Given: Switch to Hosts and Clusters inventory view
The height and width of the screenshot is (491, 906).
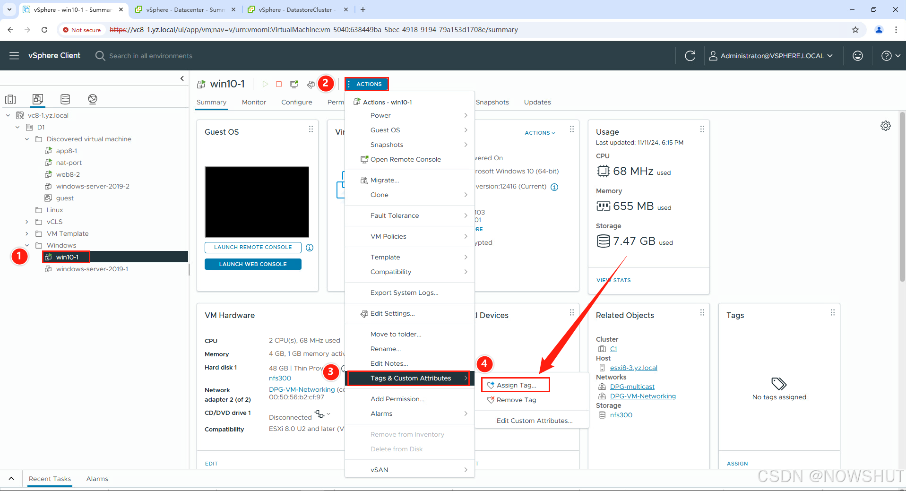Looking at the screenshot, I should tap(10, 99).
